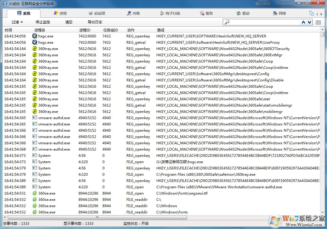Open the 钩子扫描 tab

pyautogui.click(x=170, y=13)
